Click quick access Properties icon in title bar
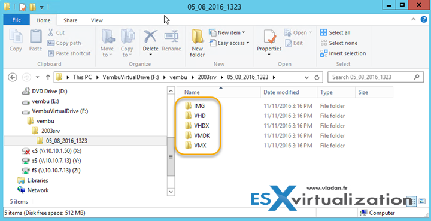Screen dimensions: 431x221 (23, 7)
